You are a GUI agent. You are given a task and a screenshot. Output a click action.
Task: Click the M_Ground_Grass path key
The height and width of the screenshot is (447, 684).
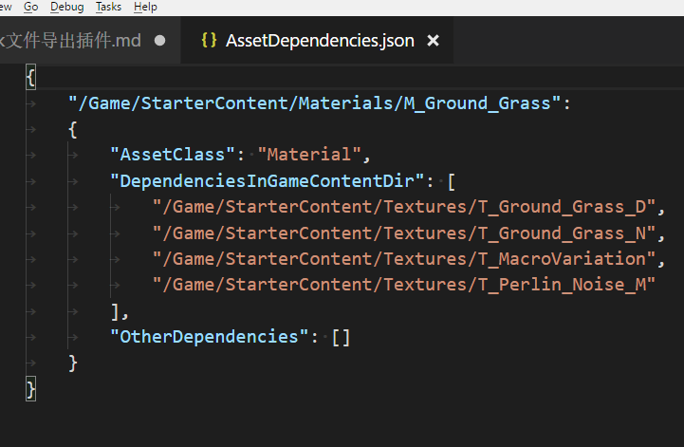314,103
